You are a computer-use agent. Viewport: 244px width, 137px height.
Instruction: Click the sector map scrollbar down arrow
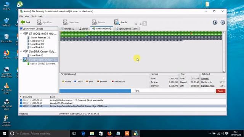point(224,71)
